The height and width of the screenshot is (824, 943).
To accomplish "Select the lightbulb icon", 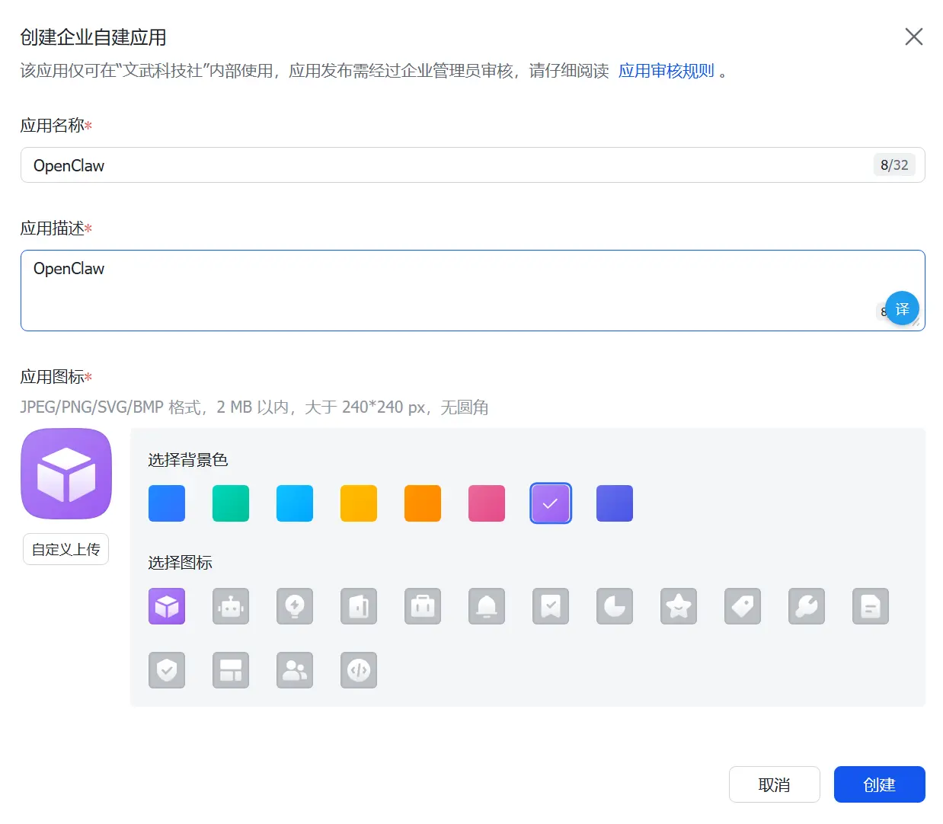I will pos(295,606).
